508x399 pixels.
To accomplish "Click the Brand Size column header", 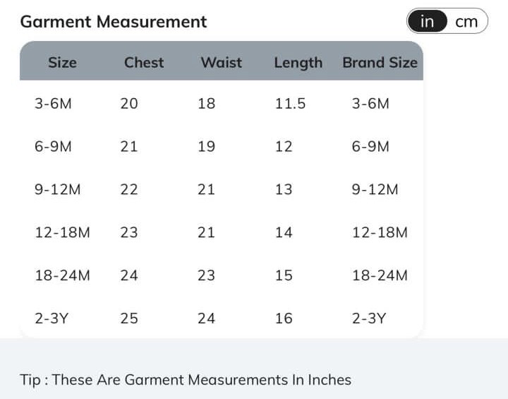I will [380, 62].
